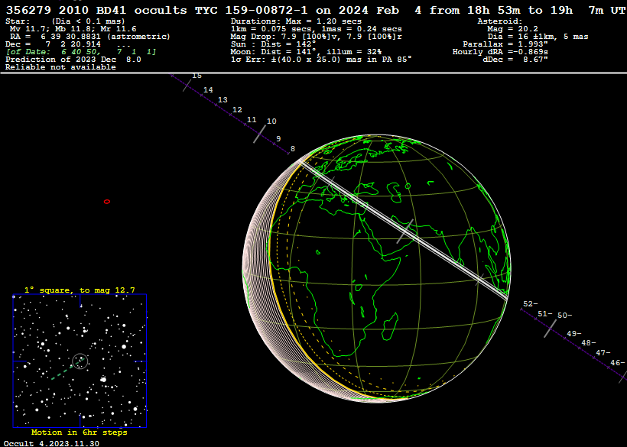
Task: Click the '12' minute marker on the upper track
Action: click(237, 110)
